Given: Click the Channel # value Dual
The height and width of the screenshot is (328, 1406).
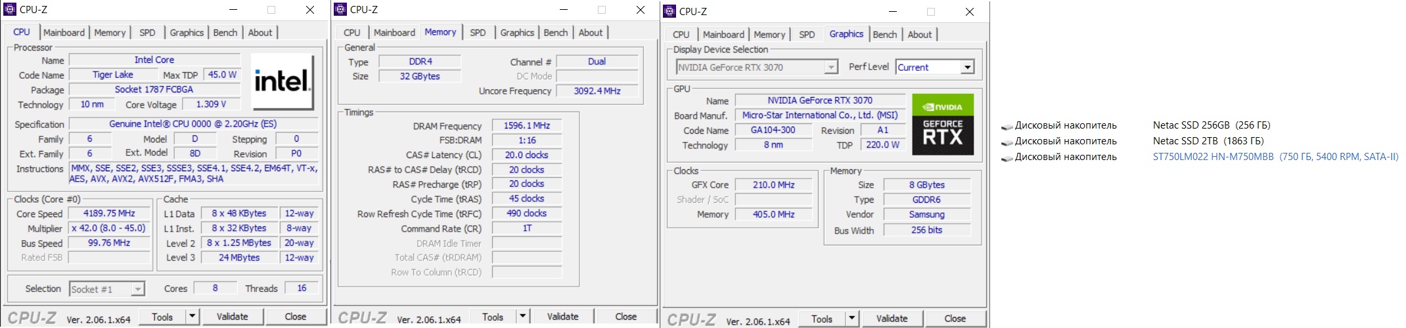Looking at the screenshot, I should (x=597, y=62).
